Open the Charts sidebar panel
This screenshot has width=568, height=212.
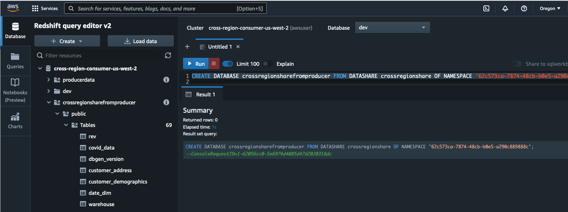[15, 121]
